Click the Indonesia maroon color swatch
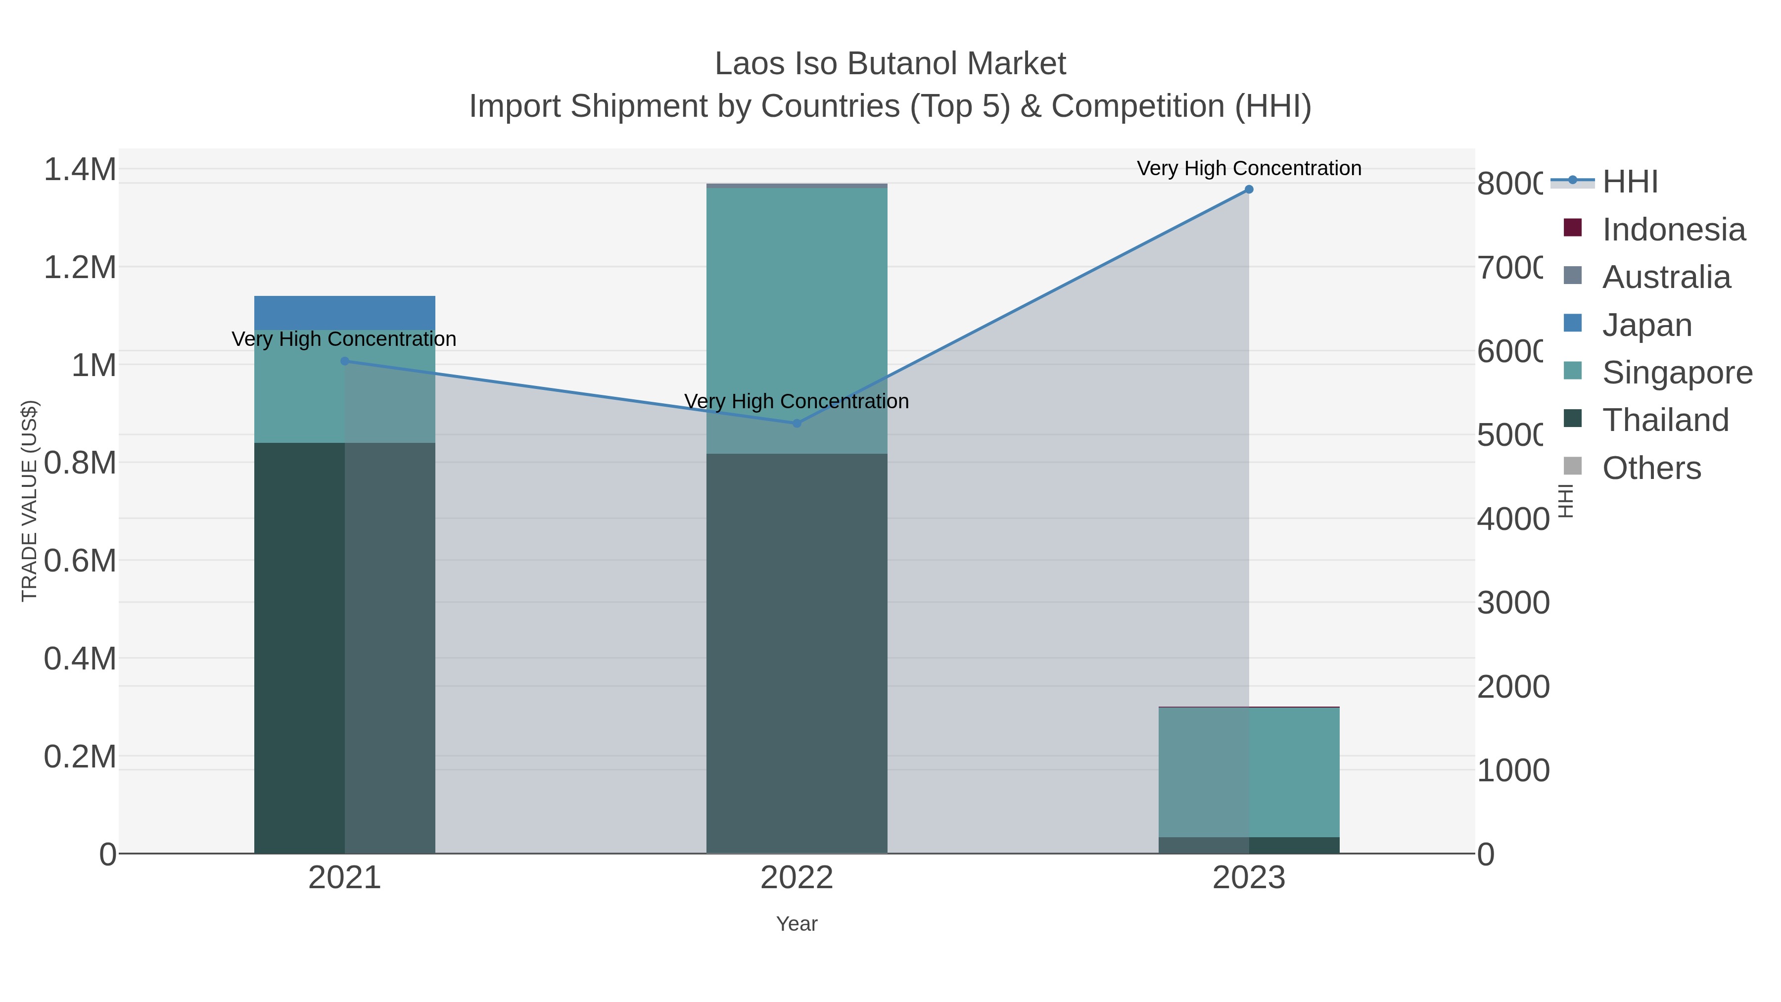The image size is (1781, 1002). coord(1573,228)
